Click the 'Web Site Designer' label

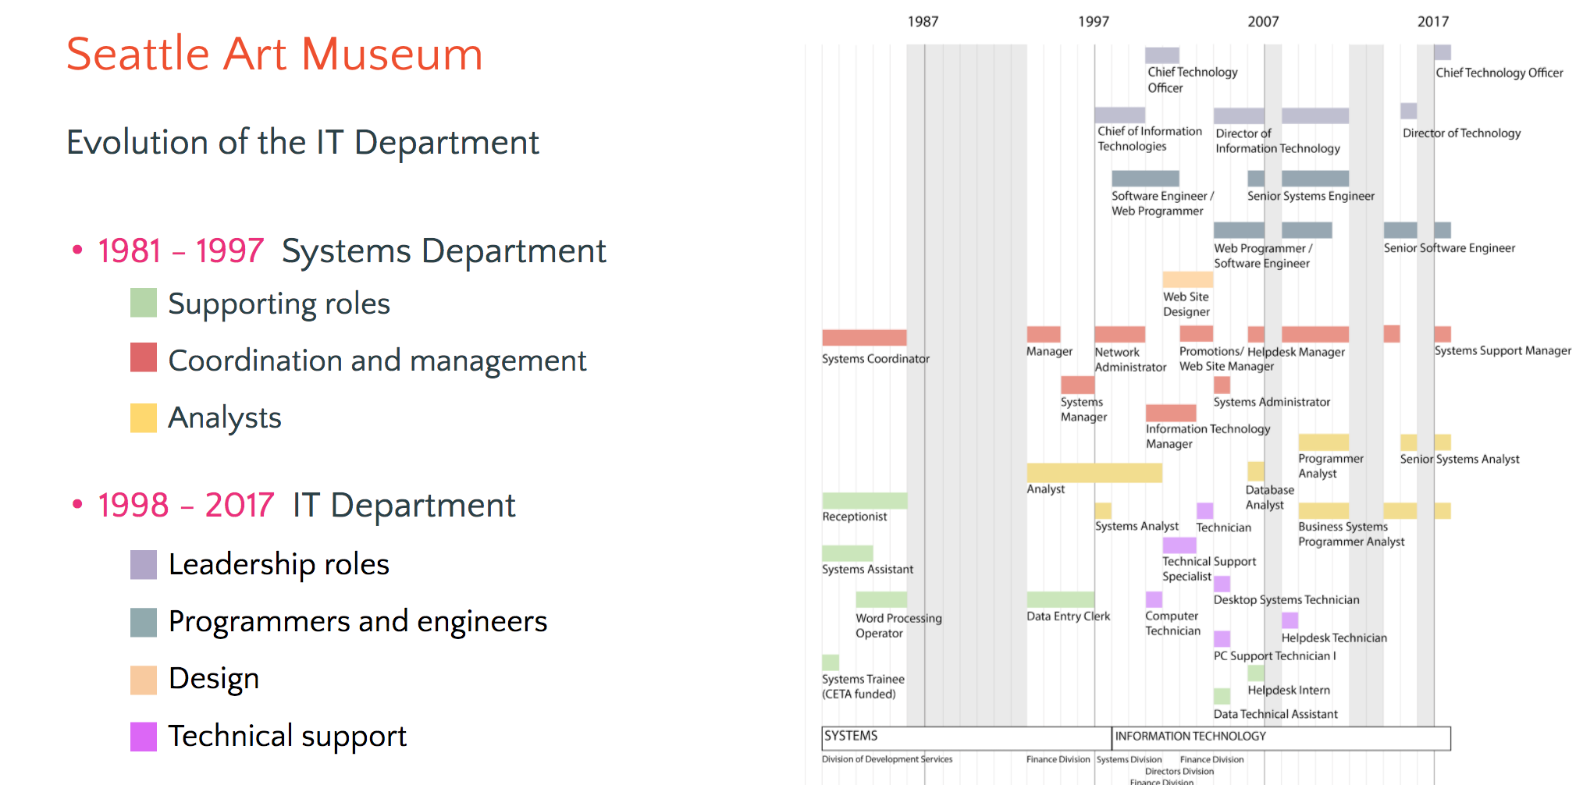pos(1186,304)
